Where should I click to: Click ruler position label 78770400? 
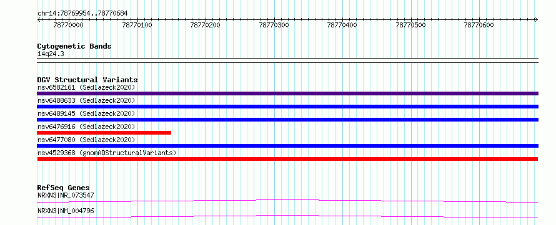(342, 25)
